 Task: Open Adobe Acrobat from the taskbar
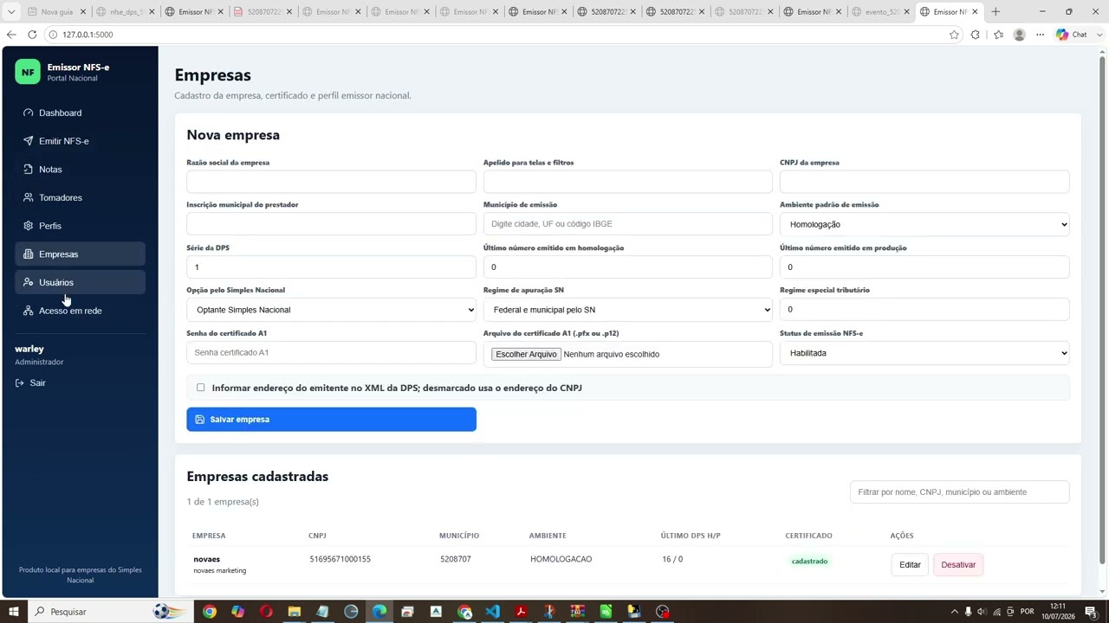coord(521,612)
